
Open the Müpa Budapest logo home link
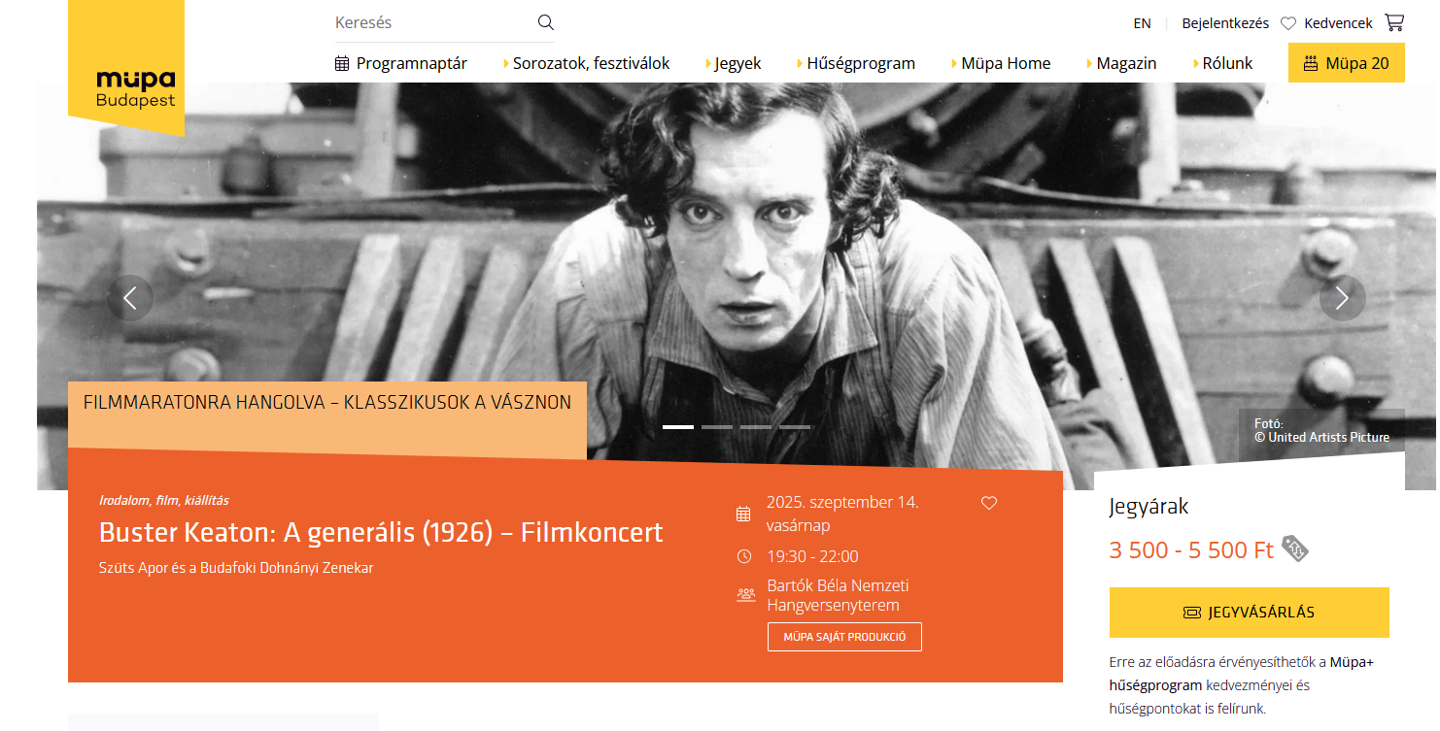pyautogui.click(x=126, y=67)
